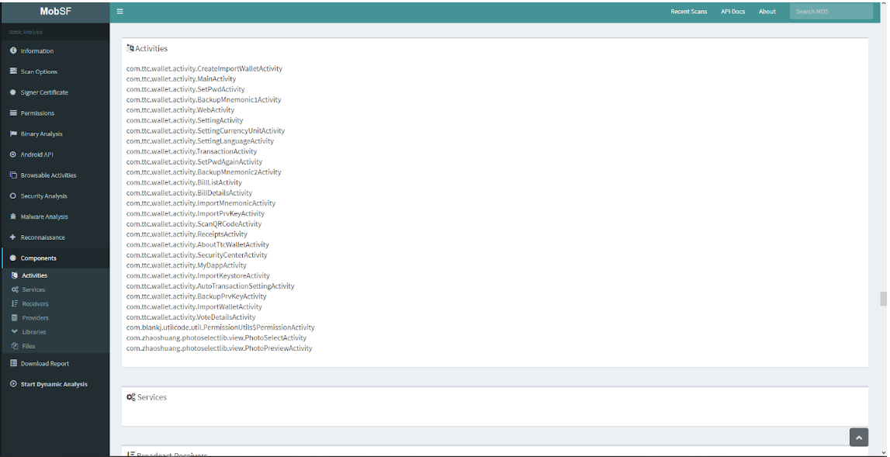This screenshot has height=457, width=890.
Task: Click Download Report label
Action: tap(45, 364)
